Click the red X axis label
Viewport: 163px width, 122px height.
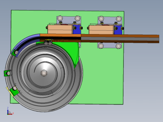coord(13,113)
